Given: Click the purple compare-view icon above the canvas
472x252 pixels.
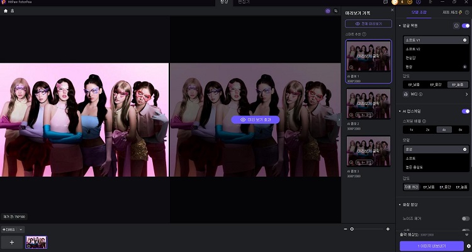Looking at the screenshot, I should coord(328,11).
